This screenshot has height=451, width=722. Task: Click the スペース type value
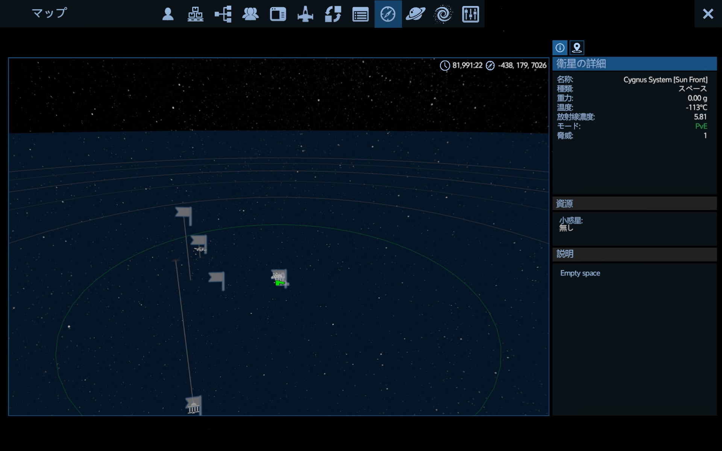692,89
